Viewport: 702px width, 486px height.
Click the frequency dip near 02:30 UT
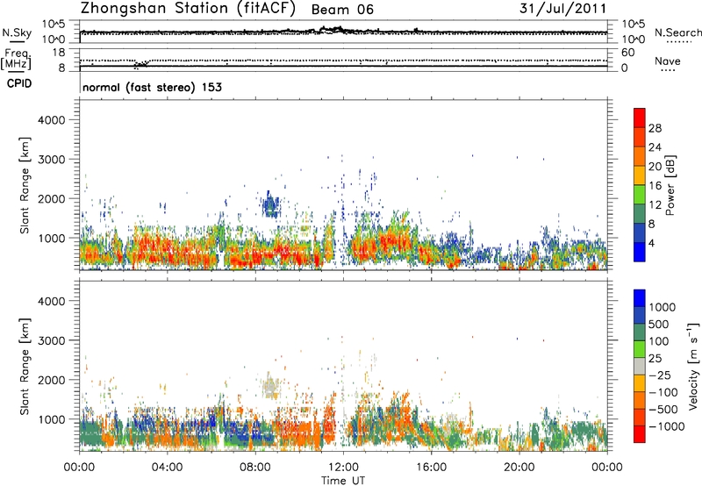(140, 64)
